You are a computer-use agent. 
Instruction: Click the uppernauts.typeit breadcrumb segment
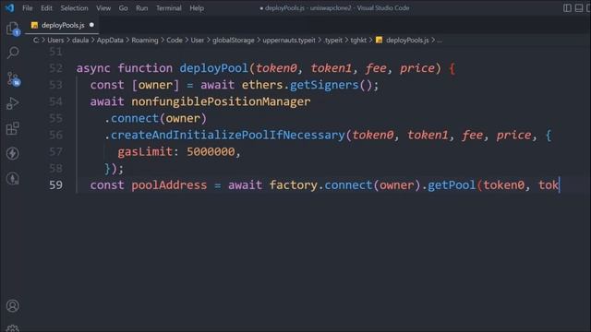[x=289, y=41]
